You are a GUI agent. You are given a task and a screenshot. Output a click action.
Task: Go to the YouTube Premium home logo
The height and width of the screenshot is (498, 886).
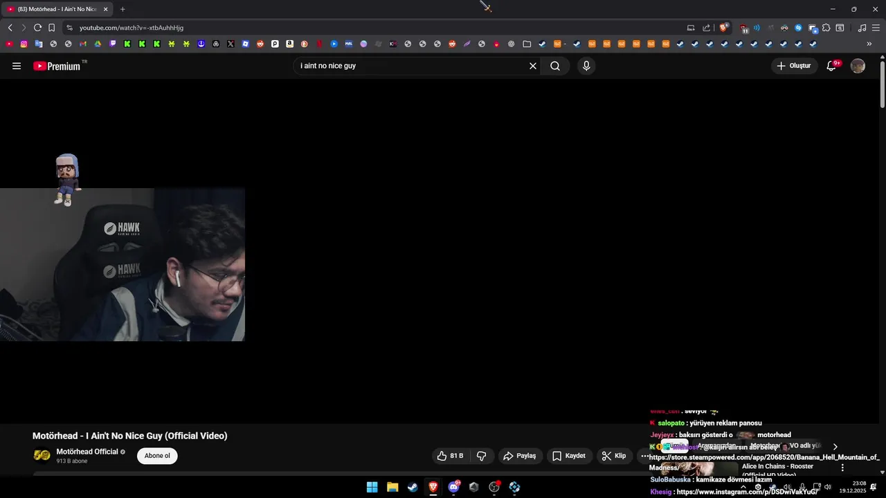point(57,66)
